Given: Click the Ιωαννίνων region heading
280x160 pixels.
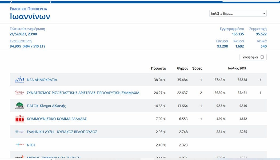Looking at the screenshot, I should click(x=30, y=16).
